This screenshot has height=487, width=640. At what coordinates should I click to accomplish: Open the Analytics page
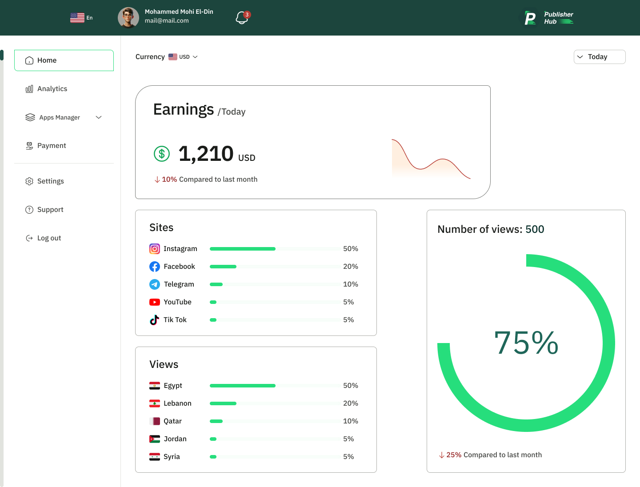click(52, 89)
